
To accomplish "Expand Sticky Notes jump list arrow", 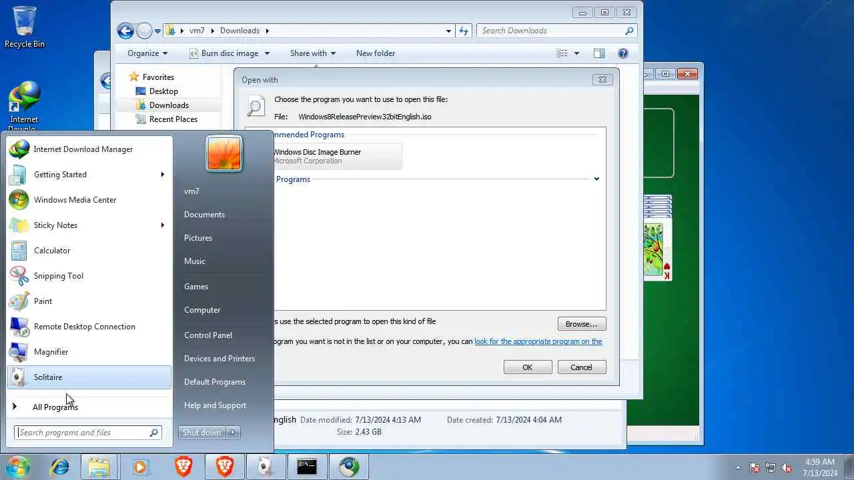I will tap(162, 225).
